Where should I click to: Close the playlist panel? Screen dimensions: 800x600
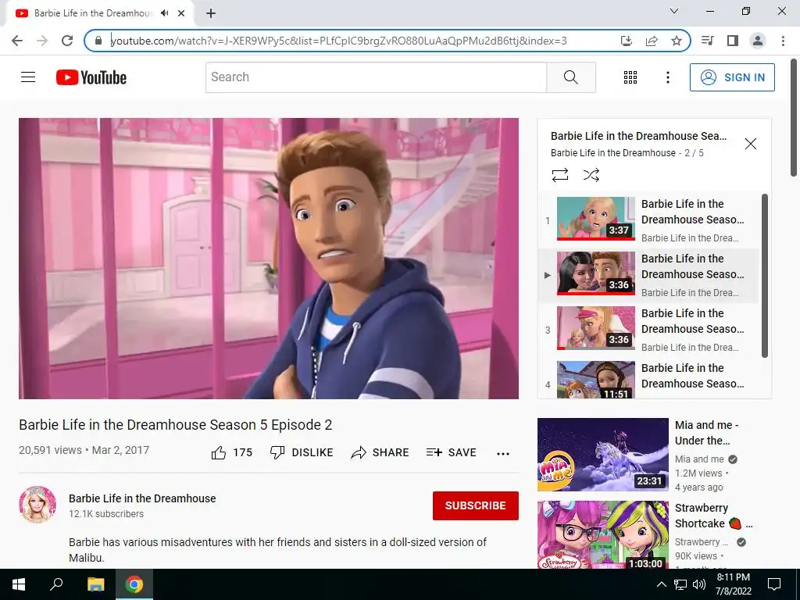click(751, 144)
